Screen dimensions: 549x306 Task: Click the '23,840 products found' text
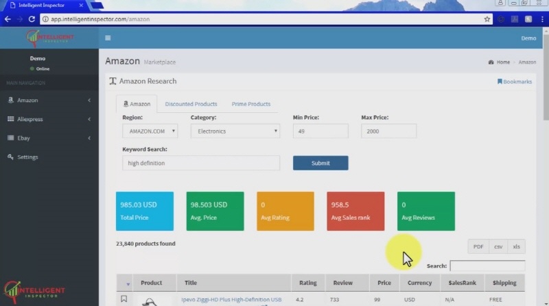(x=145, y=244)
